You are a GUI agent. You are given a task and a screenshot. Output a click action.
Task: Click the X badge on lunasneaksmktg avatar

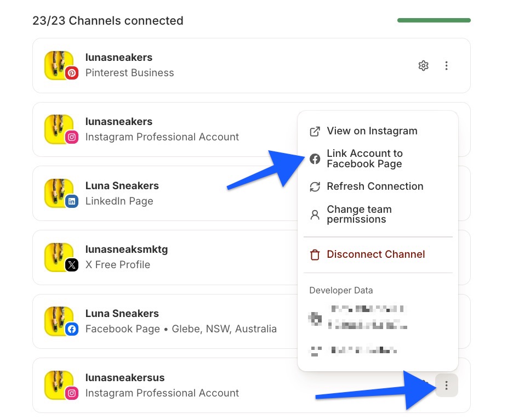pos(71,264)
